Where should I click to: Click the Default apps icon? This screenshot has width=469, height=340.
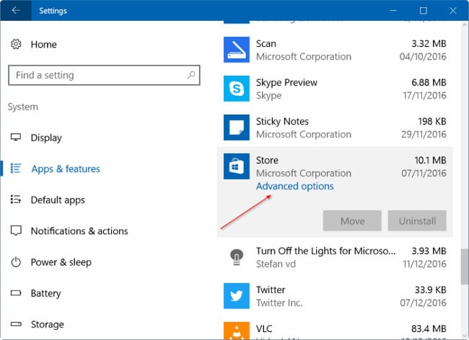click(x=16, y=200)
